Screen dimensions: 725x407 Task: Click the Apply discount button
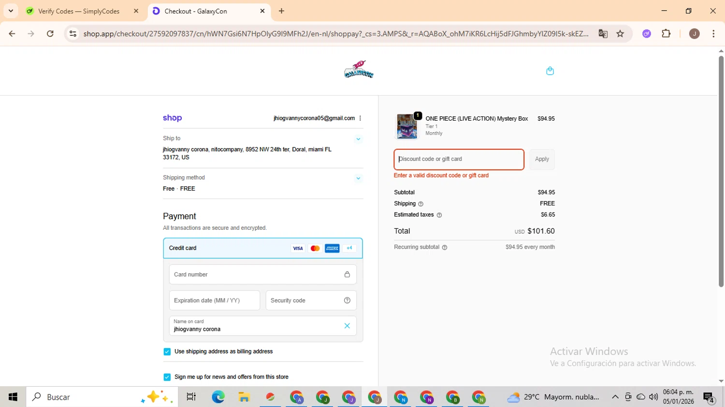pyautogui.click(x=542, y=159)
